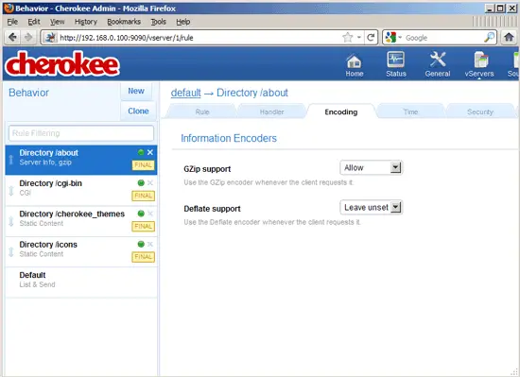Image resolution: width=520 pixels, height=377 pixels.
Task: Click the reorder handle of Directory /about
Action: coord(11,160)
